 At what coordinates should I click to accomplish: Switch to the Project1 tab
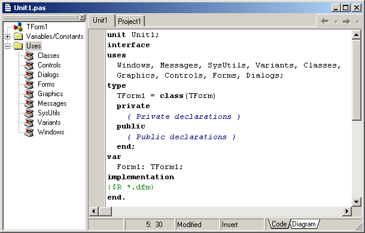tap(129, 22)
